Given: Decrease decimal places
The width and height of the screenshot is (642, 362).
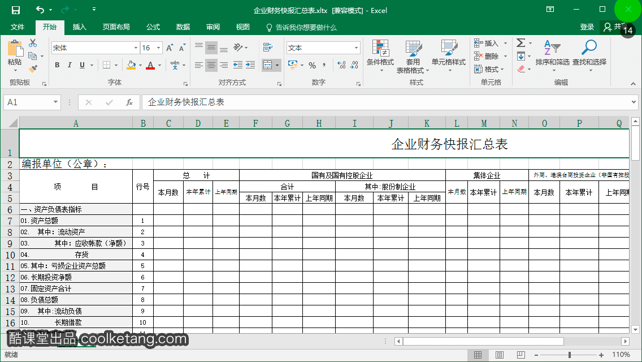Looking at the screenshot, I should (x=354, y=65).
